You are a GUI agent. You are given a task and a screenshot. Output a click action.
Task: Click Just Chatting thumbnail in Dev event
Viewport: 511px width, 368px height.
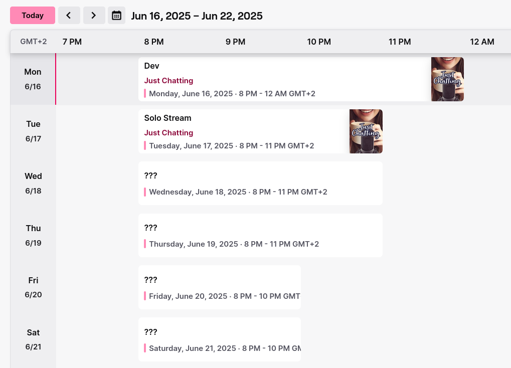coord(447,79)
